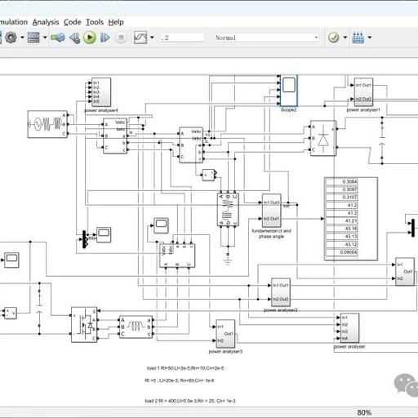Open the Analysis menu
The image size is (418, 418).
click(x=46, y=22)
